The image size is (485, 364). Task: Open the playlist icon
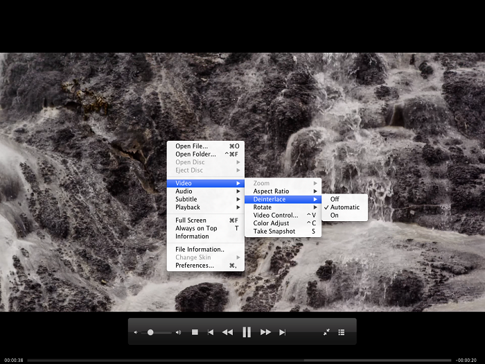click(342, 332)
